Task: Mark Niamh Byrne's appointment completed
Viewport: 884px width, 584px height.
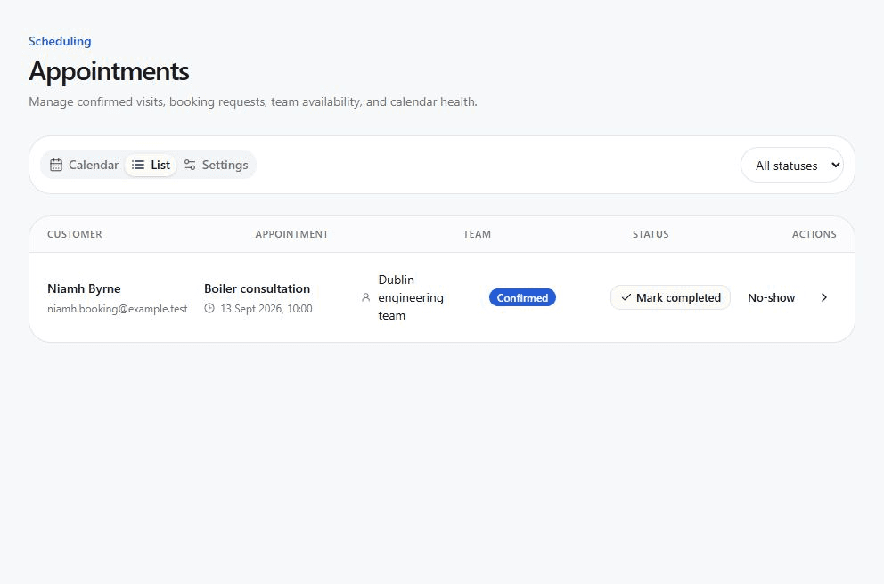Action: pyautogui.click(x=670, y=297)
